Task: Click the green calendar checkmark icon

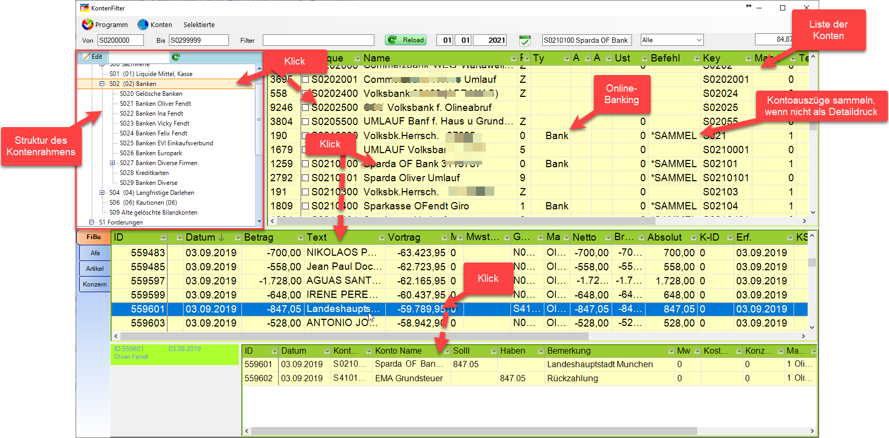Action: (525, 40)
